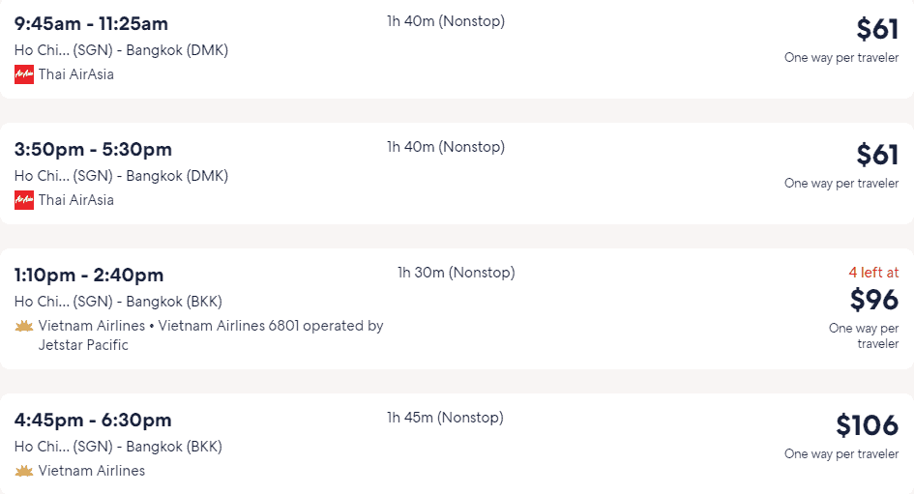Click Thai AirAsia logo on 3:50pm flight
The height and width of the screenshot is (494, 914).
[24, 200]
